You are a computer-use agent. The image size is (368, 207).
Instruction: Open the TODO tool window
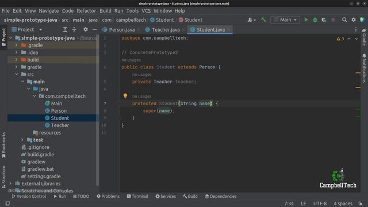click(x=81, y=196)
